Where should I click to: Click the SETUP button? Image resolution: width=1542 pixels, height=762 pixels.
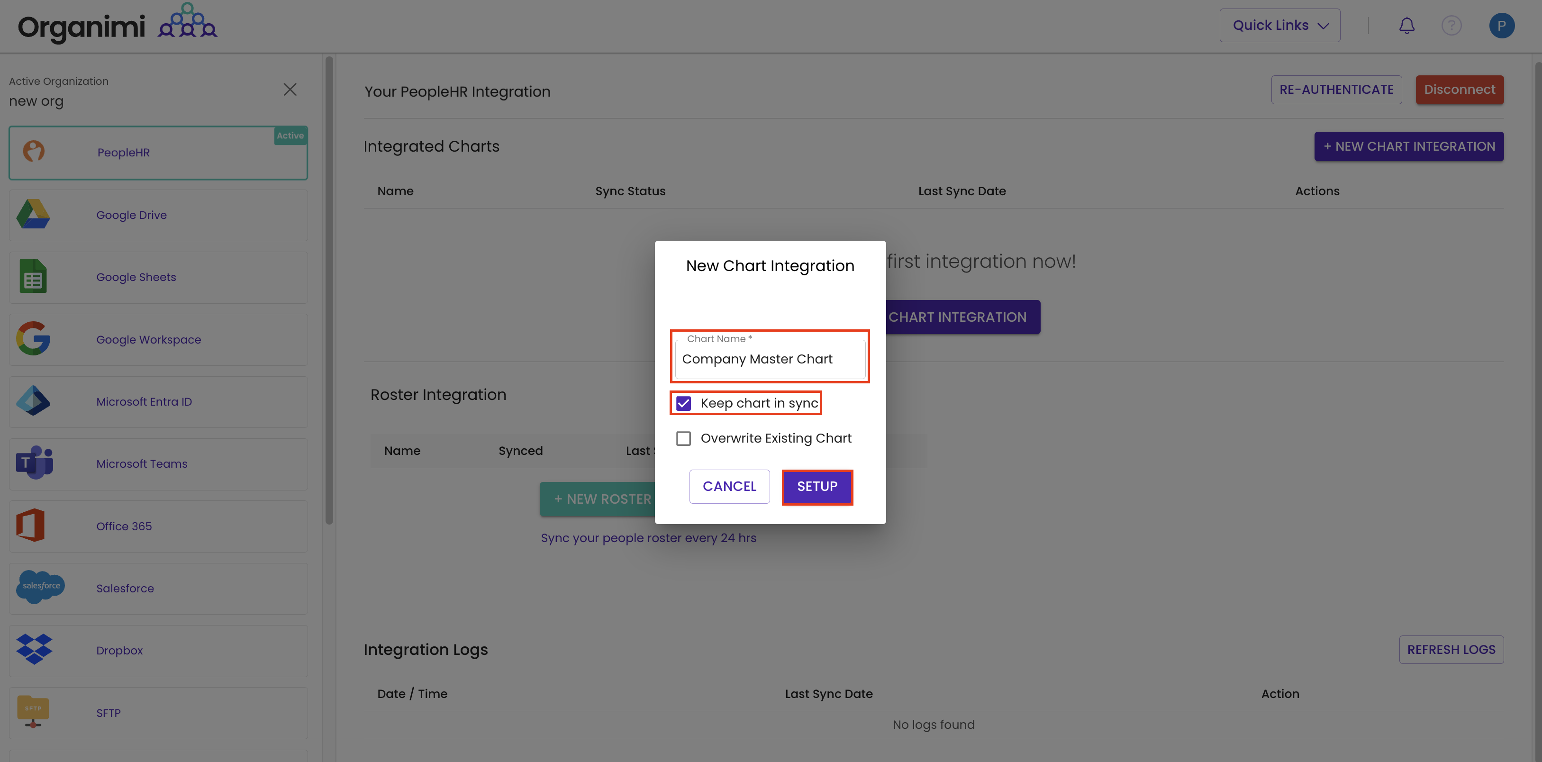pos(817,487)
